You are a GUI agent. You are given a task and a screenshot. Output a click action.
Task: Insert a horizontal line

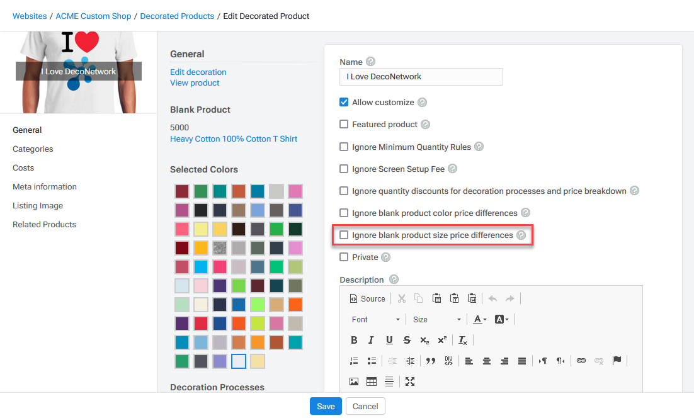[389, 381]
